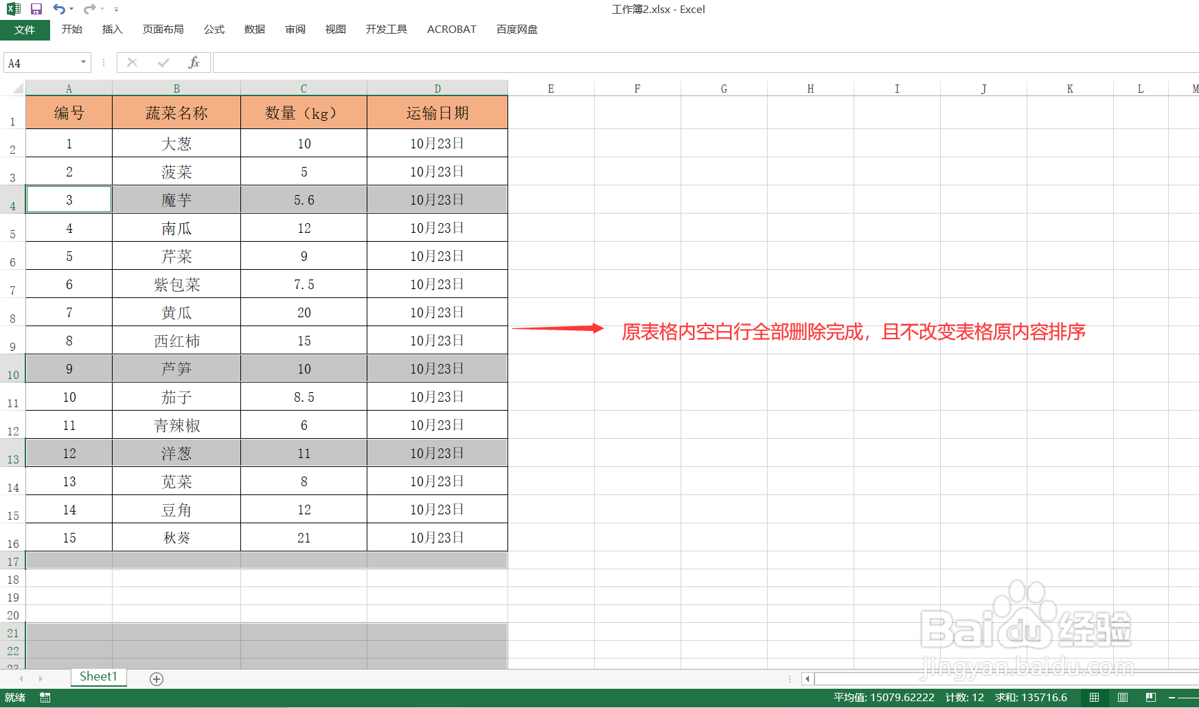The image size is (1199, 708).
Task: Switch to Page Break Preview icon
Action: 1151,698
